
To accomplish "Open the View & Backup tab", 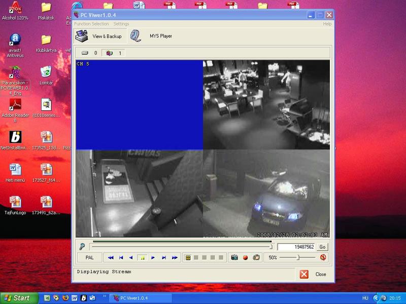I will tap(99, 36).
